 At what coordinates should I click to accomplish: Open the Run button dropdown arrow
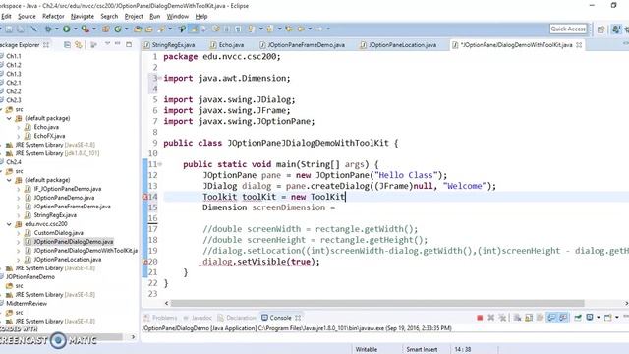[x=76, y=29]
